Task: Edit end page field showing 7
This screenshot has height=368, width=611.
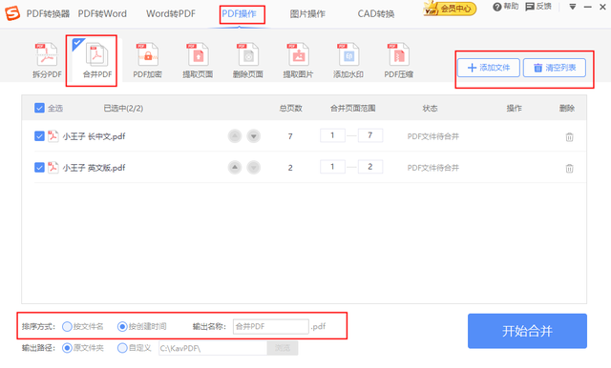Action: (370, 135)
